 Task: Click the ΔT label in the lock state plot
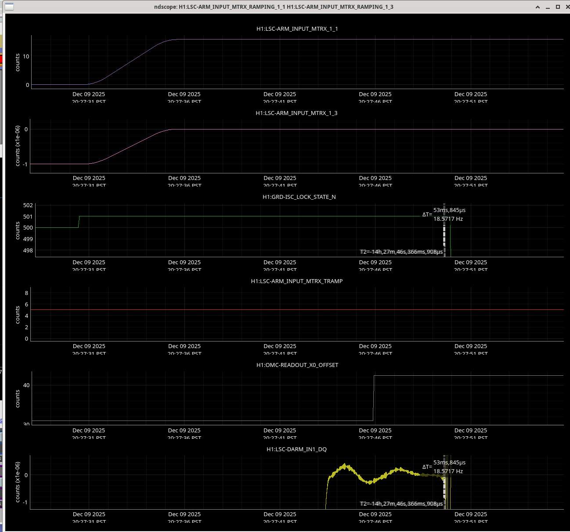point(427,215)
